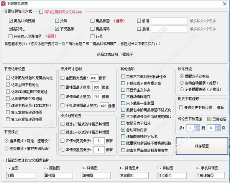Screen dimensions: 230x183
Task: Tick the 商品标题 checkbox
Action: [x=93, y=21]
